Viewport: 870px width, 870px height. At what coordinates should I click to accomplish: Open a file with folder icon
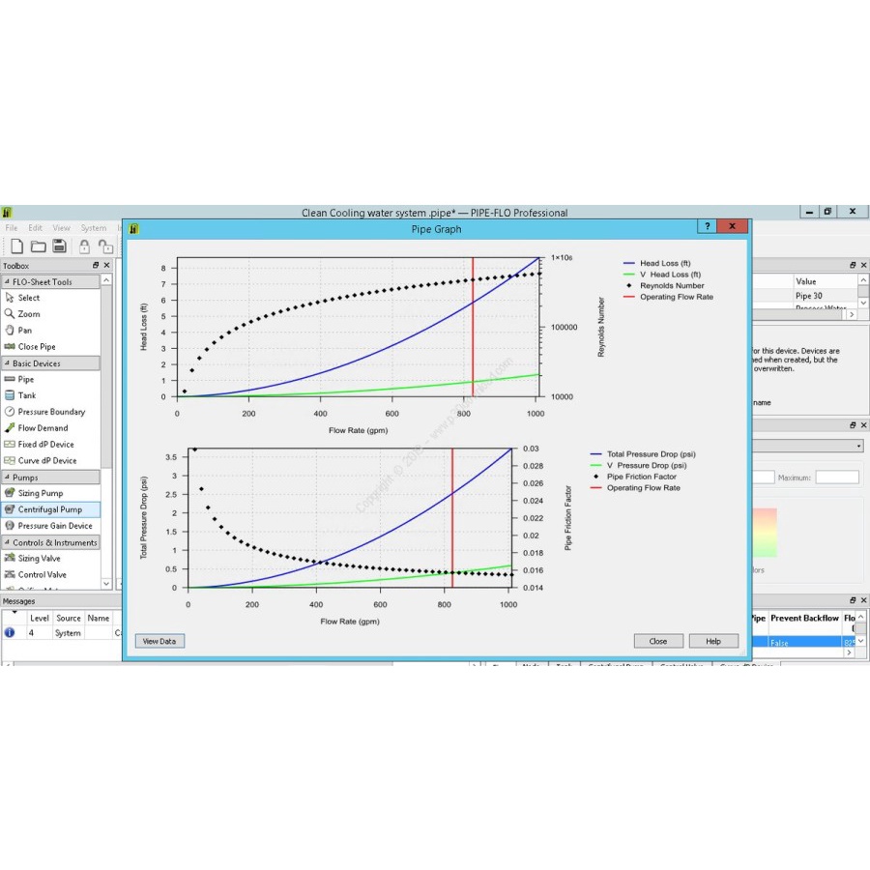[x=39, y=246]
